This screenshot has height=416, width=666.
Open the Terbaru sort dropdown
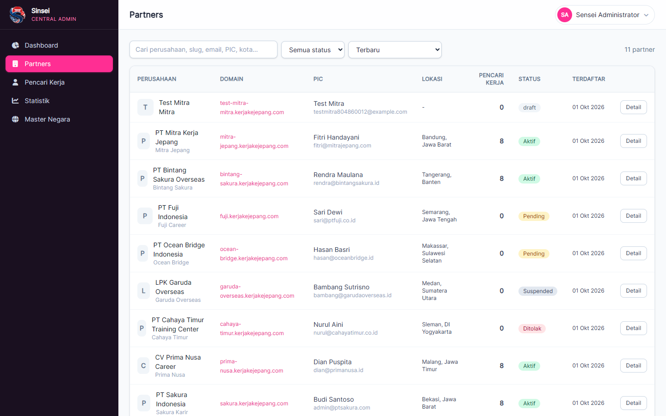coord(395,50)
